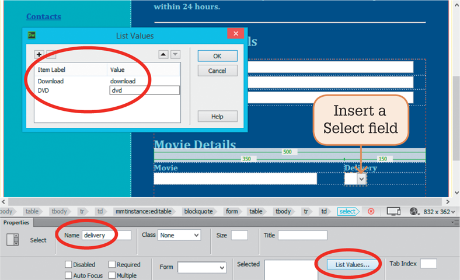Viewport: 460px width, 280px height.
Task: Cancel the List Values dialog
Action: point(217,71)
